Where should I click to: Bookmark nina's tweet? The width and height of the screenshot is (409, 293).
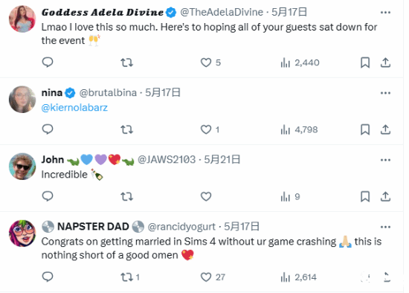coord(365,129)
